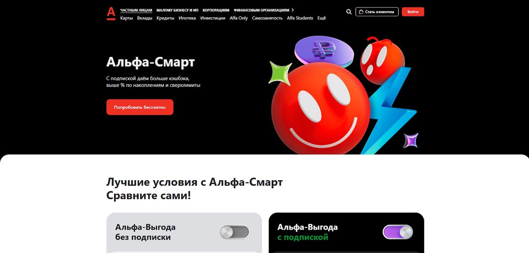Open the 'Корпорациям' section
Viewport: 529px width, 253px height.
(x=216, y=10)
